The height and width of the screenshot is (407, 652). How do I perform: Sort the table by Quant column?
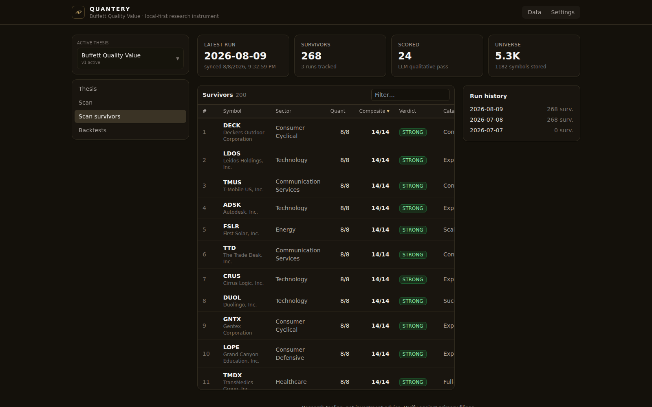(338, 111)
